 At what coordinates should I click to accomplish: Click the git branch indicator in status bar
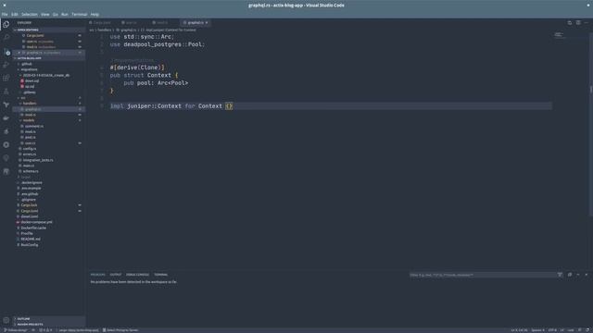[15, 330]
